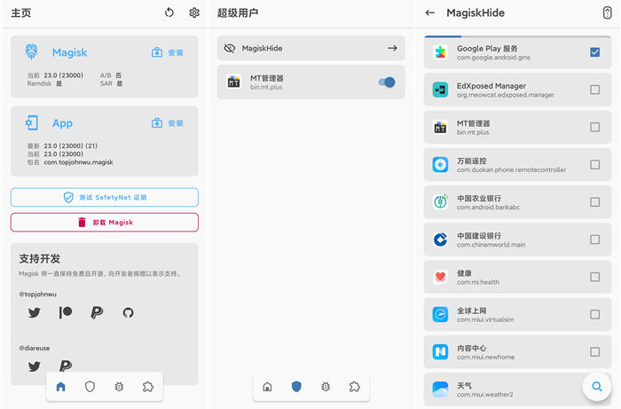Uncheck Google Play 服务 checkbox
621x409 pixels.
595,52
